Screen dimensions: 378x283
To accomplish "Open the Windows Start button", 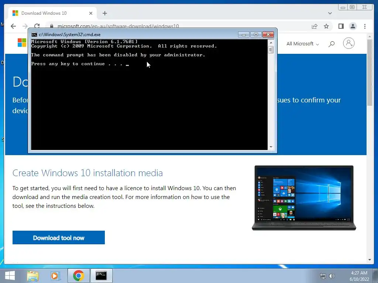I will pyautogui.click(x=10, y=276).
